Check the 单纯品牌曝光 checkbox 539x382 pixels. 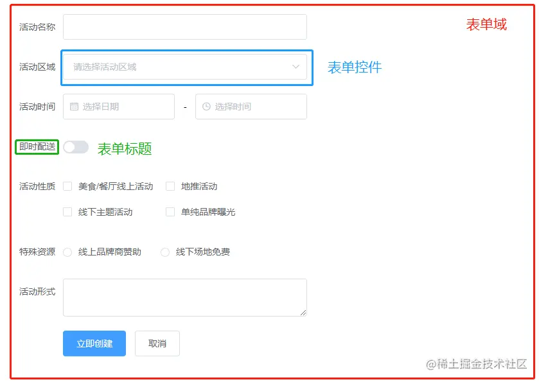(x=170, y=212)
